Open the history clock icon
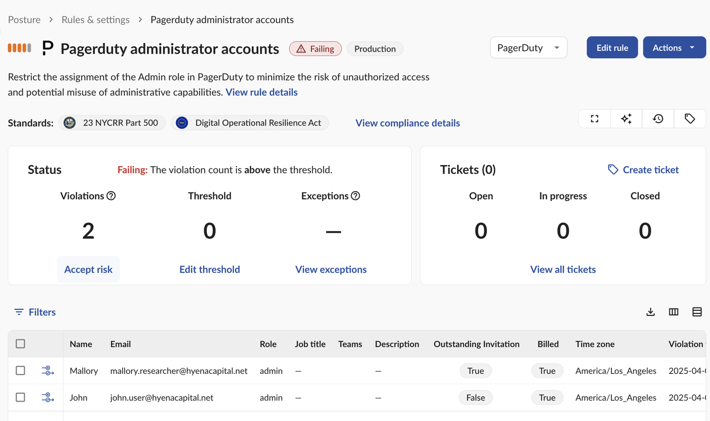The width and height of the screenshot is (710, 421). pyautogui.click(x=658, y=119)
